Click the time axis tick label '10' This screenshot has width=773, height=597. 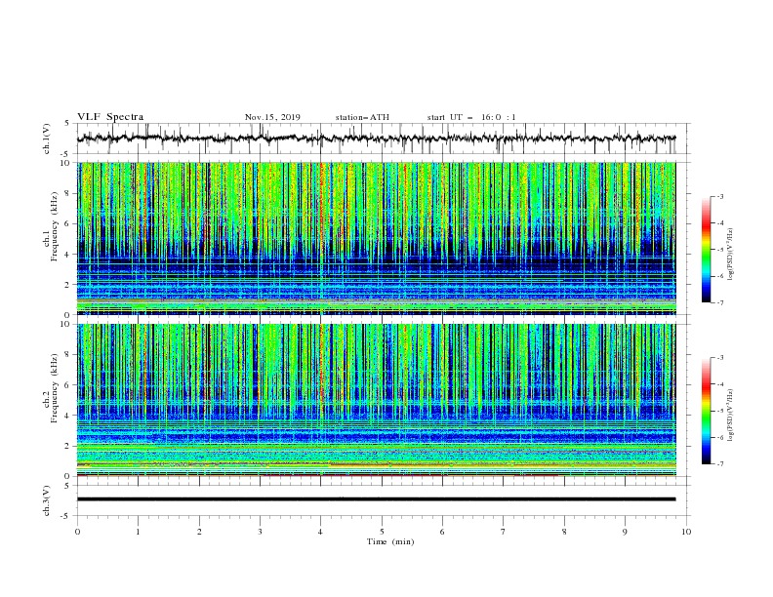686,532
